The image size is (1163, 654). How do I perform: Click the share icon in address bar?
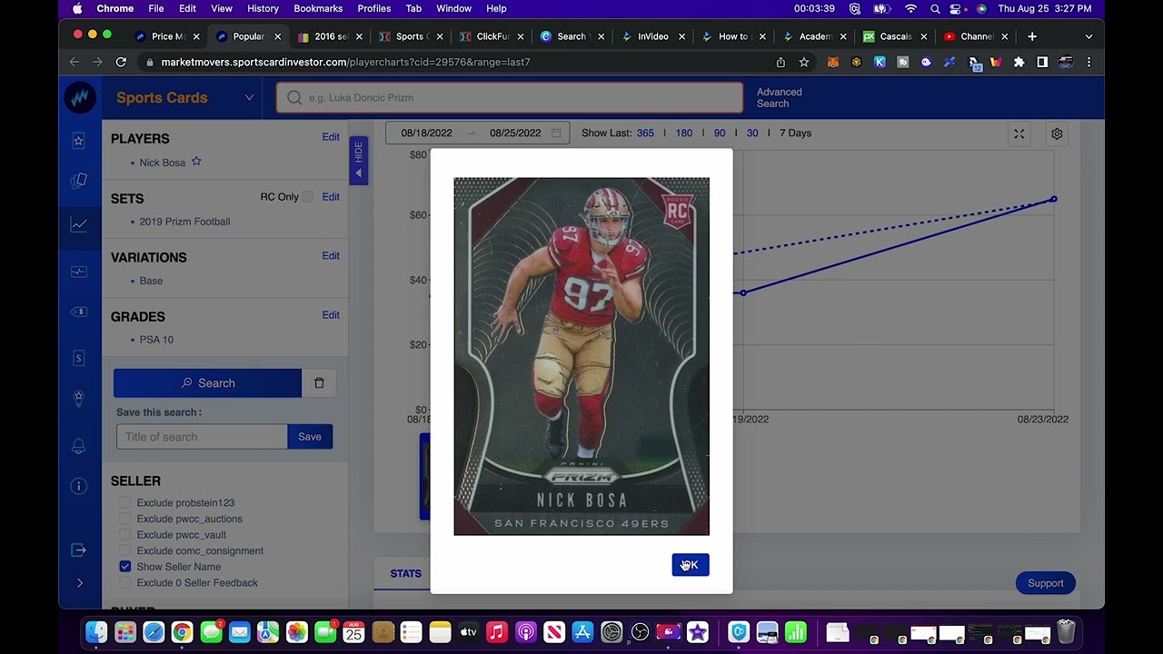tap(780, 62)
